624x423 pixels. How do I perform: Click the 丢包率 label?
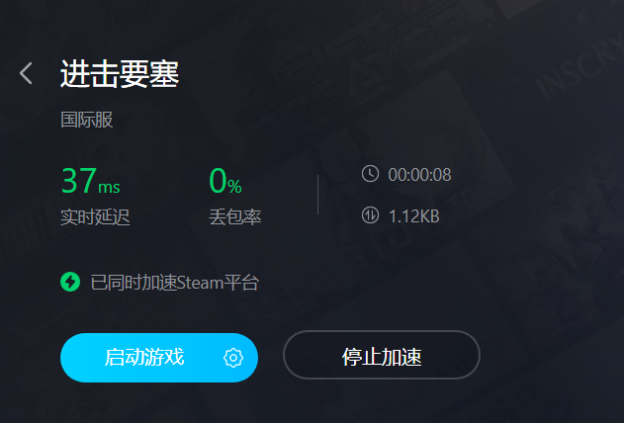click(235, 217)
